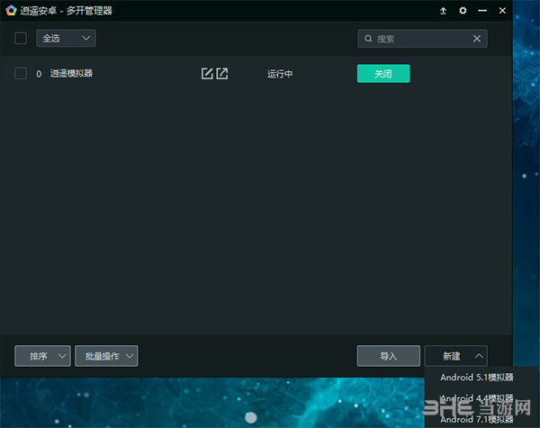The width and height of the screenshot is (540, 428).
Task: Click the upload arrow icon in title bar
Action: 443,11
